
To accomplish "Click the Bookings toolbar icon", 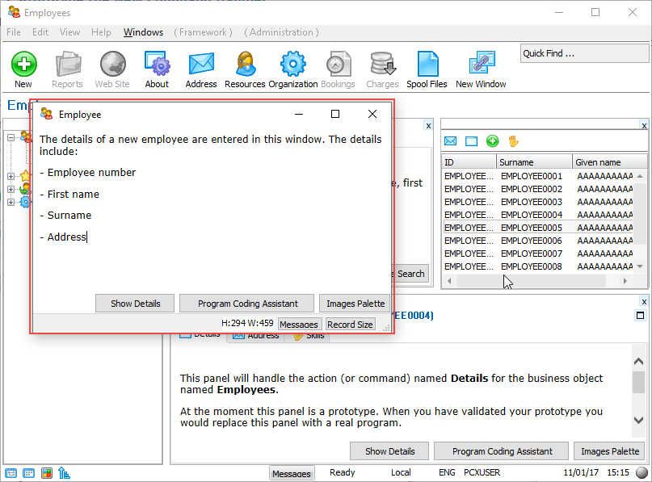I will click(x=338, y=65).
